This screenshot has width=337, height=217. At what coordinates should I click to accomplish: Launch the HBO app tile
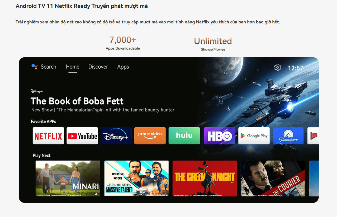click(220, 136)
